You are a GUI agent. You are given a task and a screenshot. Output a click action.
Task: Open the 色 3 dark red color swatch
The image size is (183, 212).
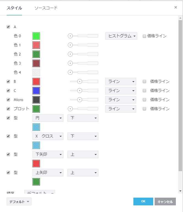(36, 63)
